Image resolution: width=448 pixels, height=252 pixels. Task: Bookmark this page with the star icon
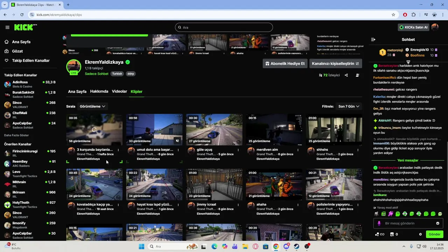[393, 15]
